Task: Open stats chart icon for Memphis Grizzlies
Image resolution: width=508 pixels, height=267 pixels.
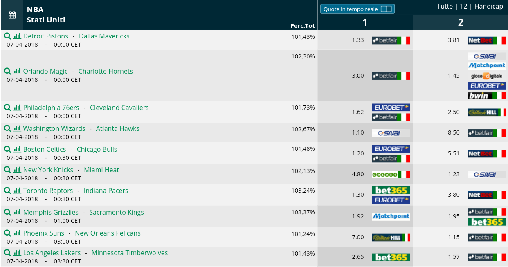Action: coord(17,212)
